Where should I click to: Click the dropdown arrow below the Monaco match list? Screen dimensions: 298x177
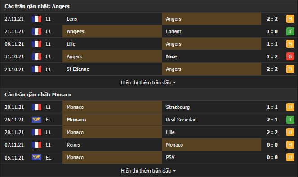pyautogui.click(x=174, y=171)
